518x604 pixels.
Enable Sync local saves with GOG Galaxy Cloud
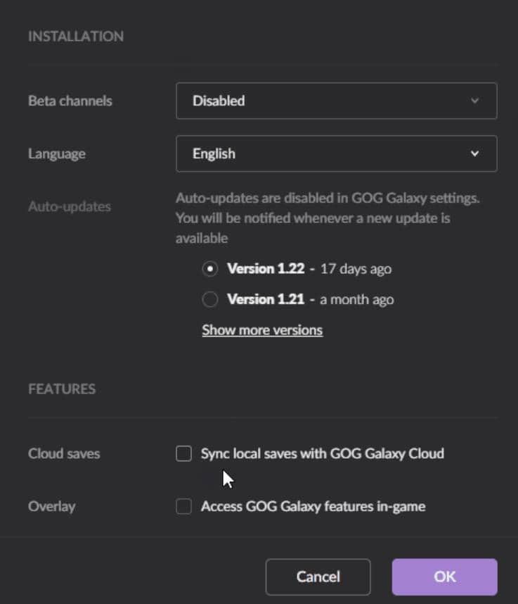(183, 453)
